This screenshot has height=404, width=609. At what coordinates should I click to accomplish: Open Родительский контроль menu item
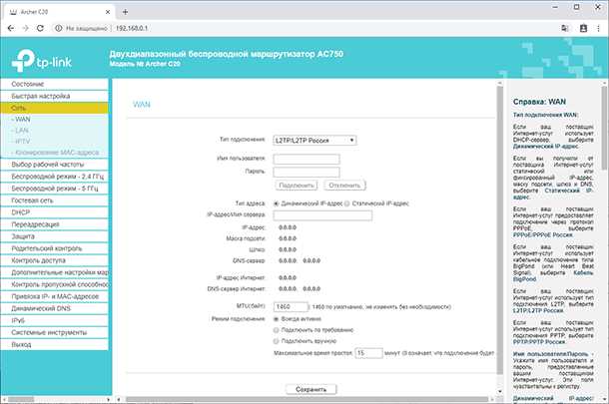[x=54, y=248]
